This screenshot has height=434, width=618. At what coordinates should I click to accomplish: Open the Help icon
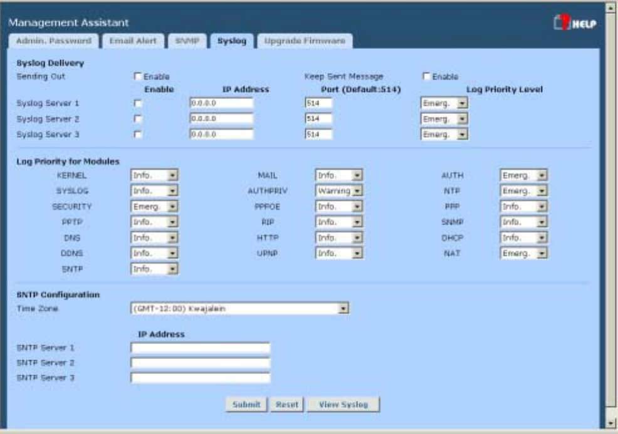click(575, 24)
